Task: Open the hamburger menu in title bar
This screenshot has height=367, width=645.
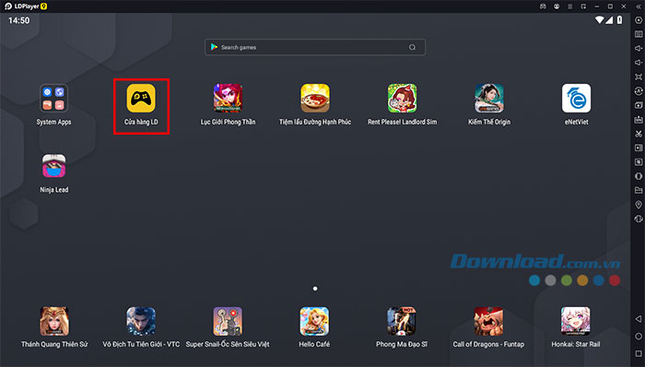Action: 570,6
